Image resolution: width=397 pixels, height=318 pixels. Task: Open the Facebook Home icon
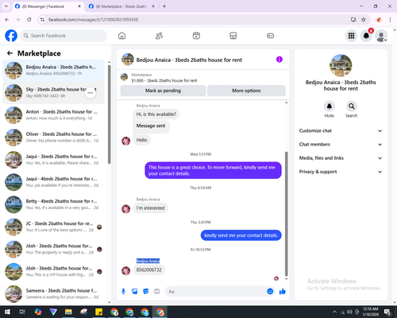121,36
